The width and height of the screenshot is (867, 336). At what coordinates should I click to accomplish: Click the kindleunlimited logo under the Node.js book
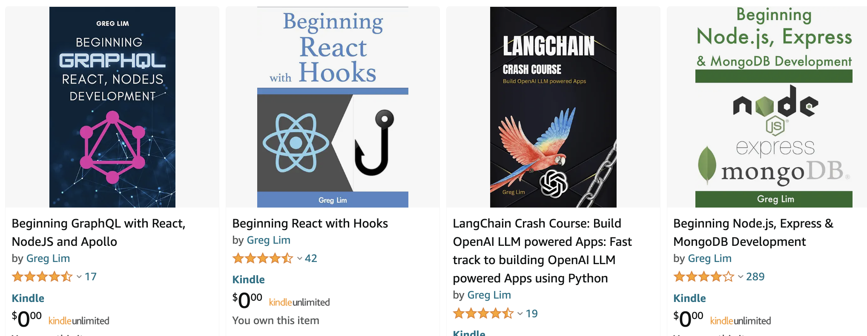(741, 321)
